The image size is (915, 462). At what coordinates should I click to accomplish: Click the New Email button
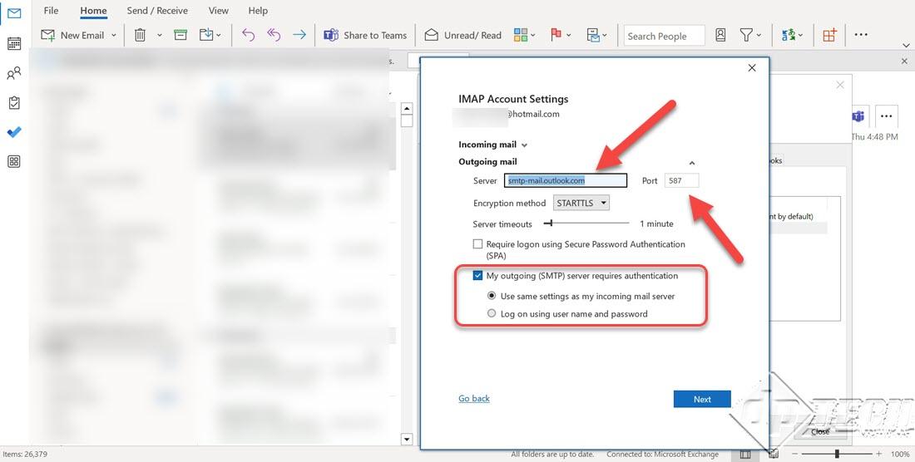click(72, 35)
